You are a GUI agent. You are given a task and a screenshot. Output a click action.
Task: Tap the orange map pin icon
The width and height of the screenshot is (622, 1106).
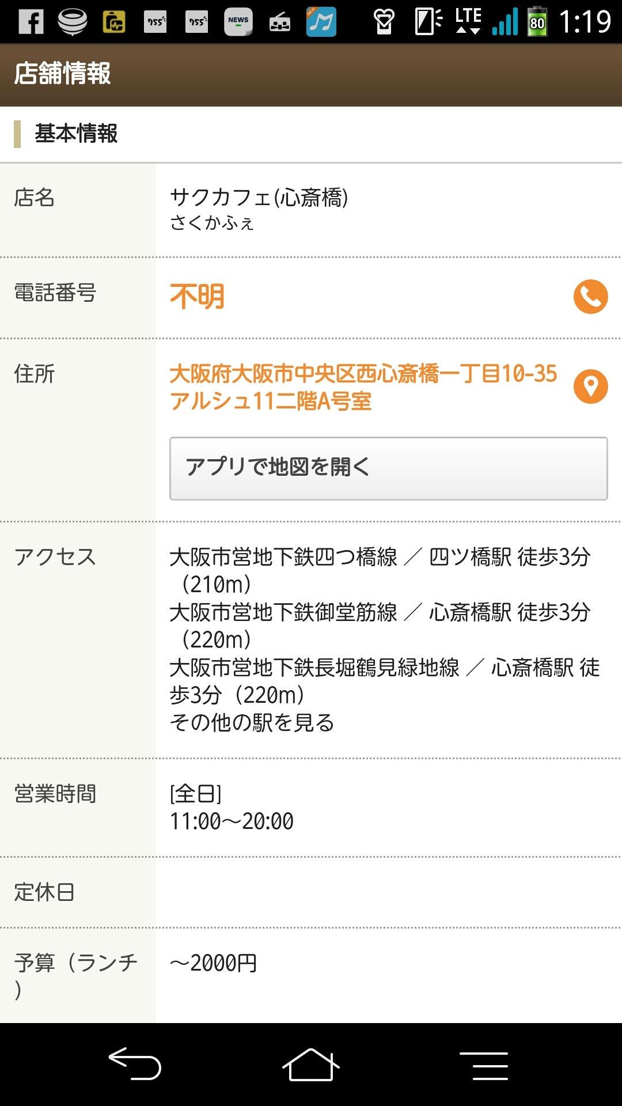[590, 386]
